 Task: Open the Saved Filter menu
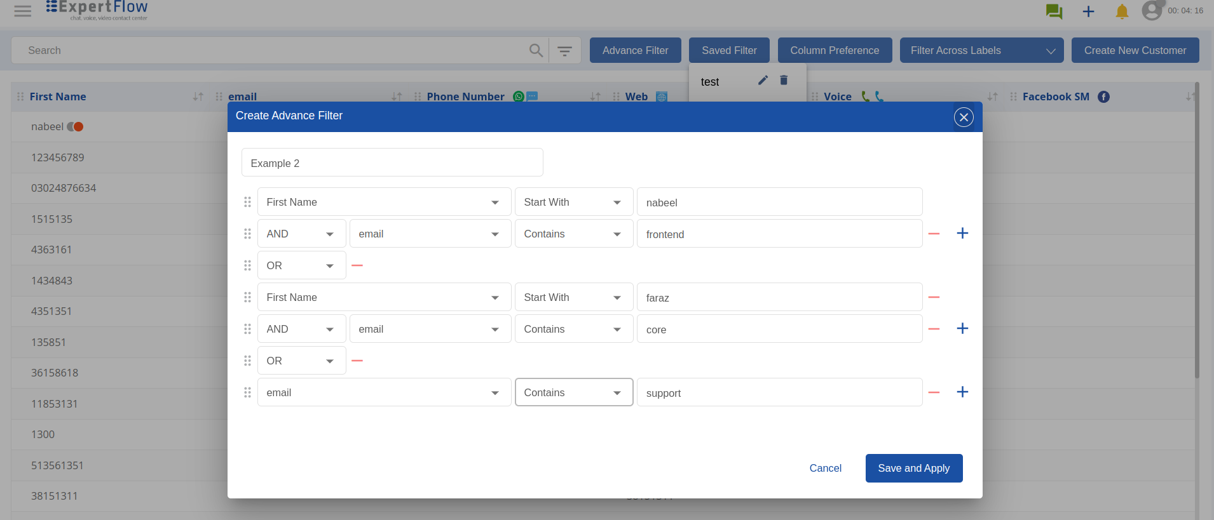pyautogui.click(x=729, y=50)
